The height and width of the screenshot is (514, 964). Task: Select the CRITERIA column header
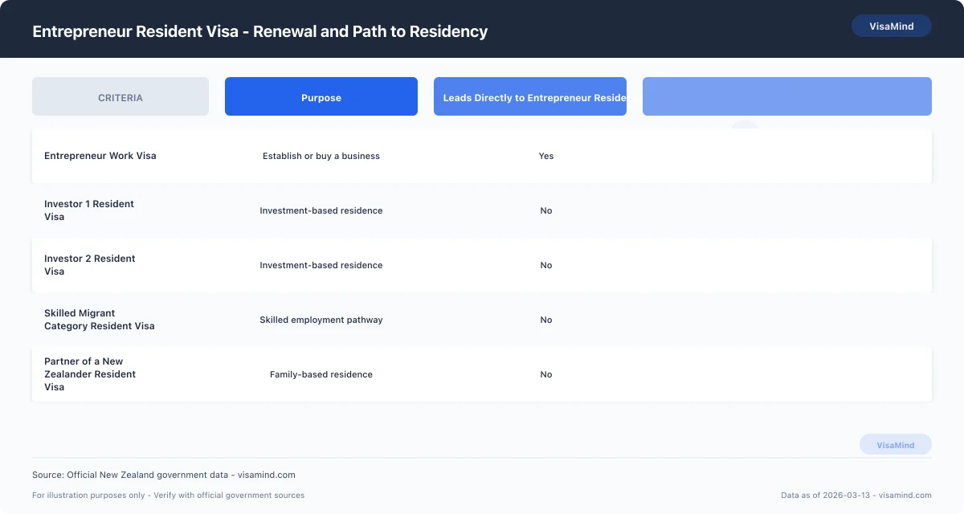[x=120, y=96]
